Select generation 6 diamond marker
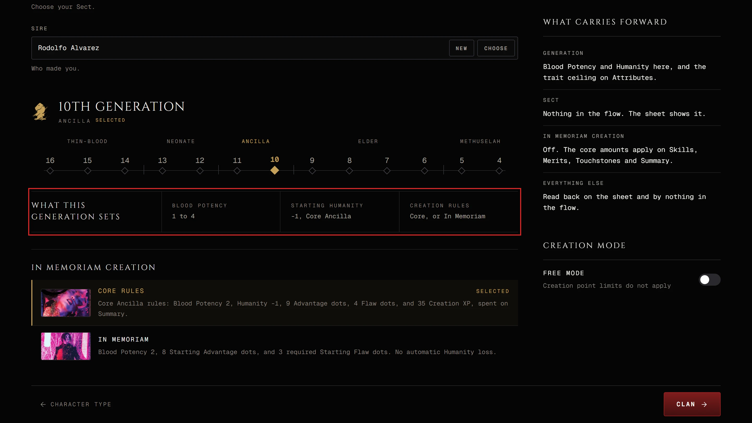The width and height of the screenshot is (752, 423). click(x=425, y=171)
